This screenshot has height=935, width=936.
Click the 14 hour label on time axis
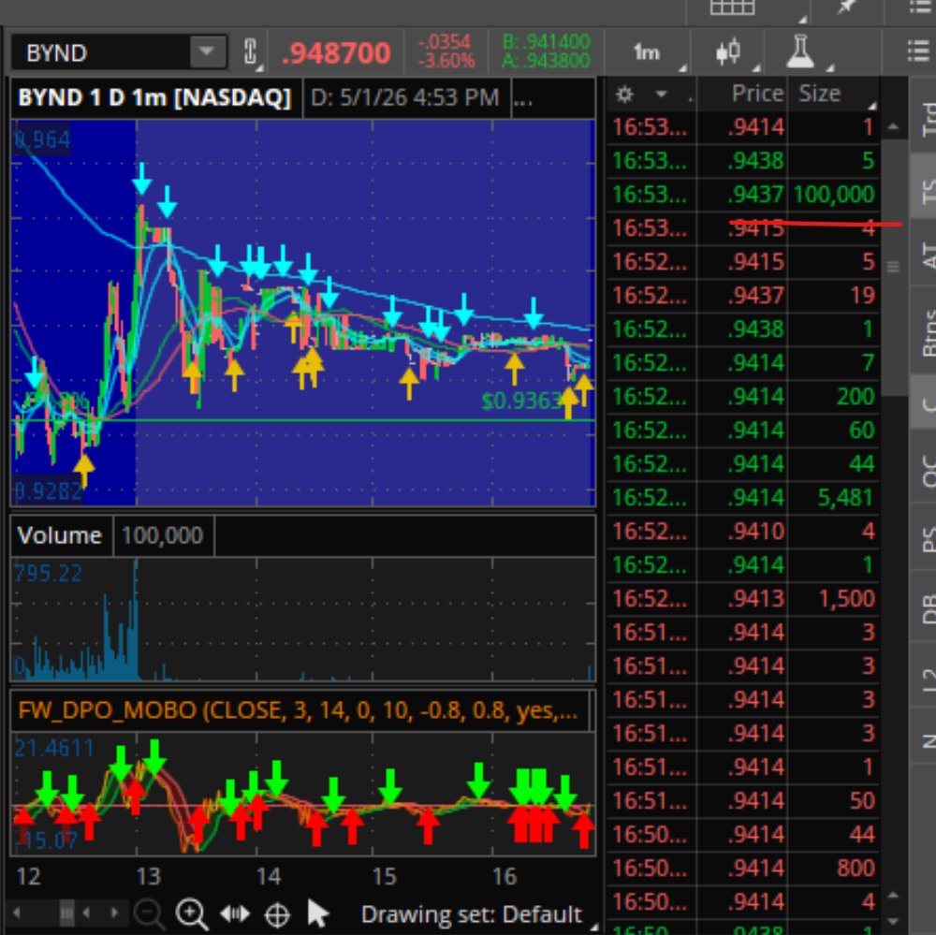point(268,876)
